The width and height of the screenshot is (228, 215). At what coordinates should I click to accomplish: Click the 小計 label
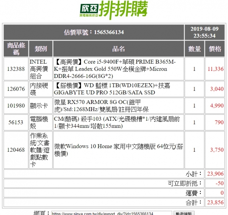pos(193,174)
